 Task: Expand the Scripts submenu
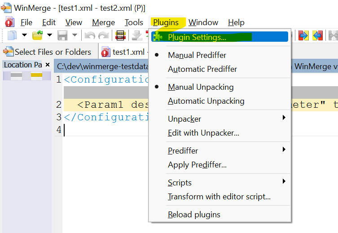click(219, 183)
